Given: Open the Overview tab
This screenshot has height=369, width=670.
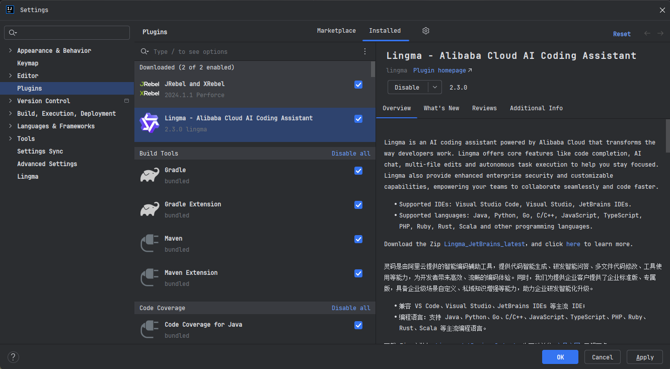Looking at the screenshot, I should pyautogui.click(x=397, y=108).
